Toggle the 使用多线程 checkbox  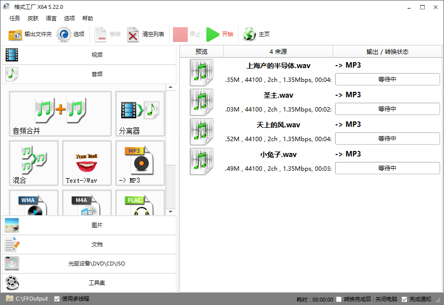point(57,299)
